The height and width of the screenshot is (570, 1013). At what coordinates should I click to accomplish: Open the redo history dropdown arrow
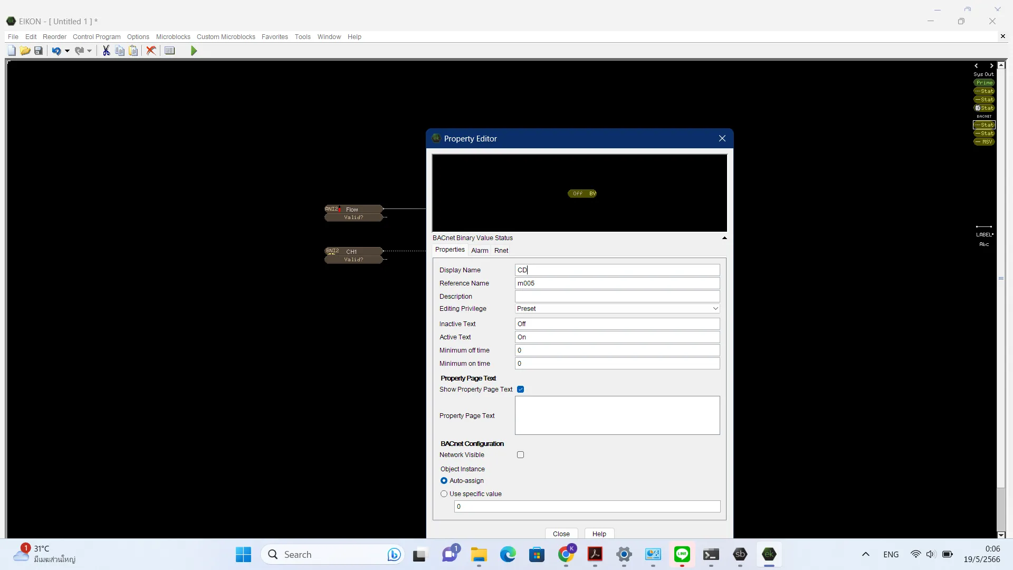[x=90, y=51]
